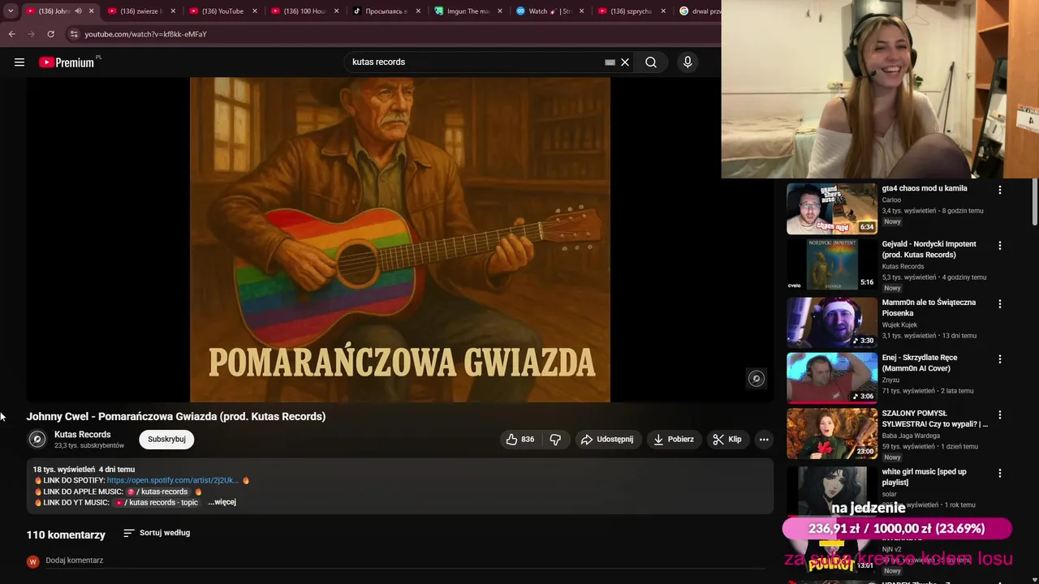Open the YT Music 'kutas records - topic' link
Viewport: 1039px width, 584px height.
(x=156, y=502)
